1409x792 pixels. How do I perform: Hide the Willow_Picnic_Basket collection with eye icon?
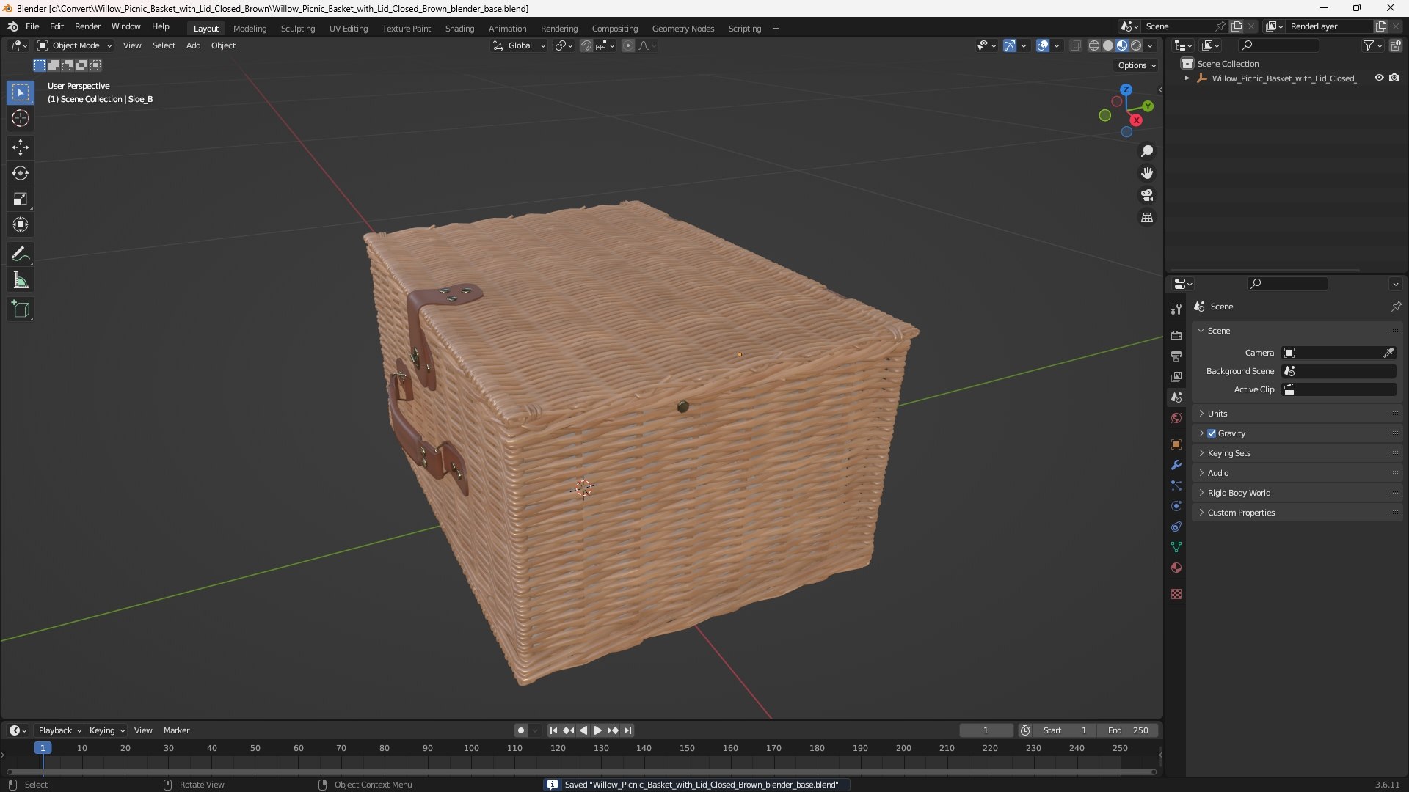click(x=1379, y=78)
